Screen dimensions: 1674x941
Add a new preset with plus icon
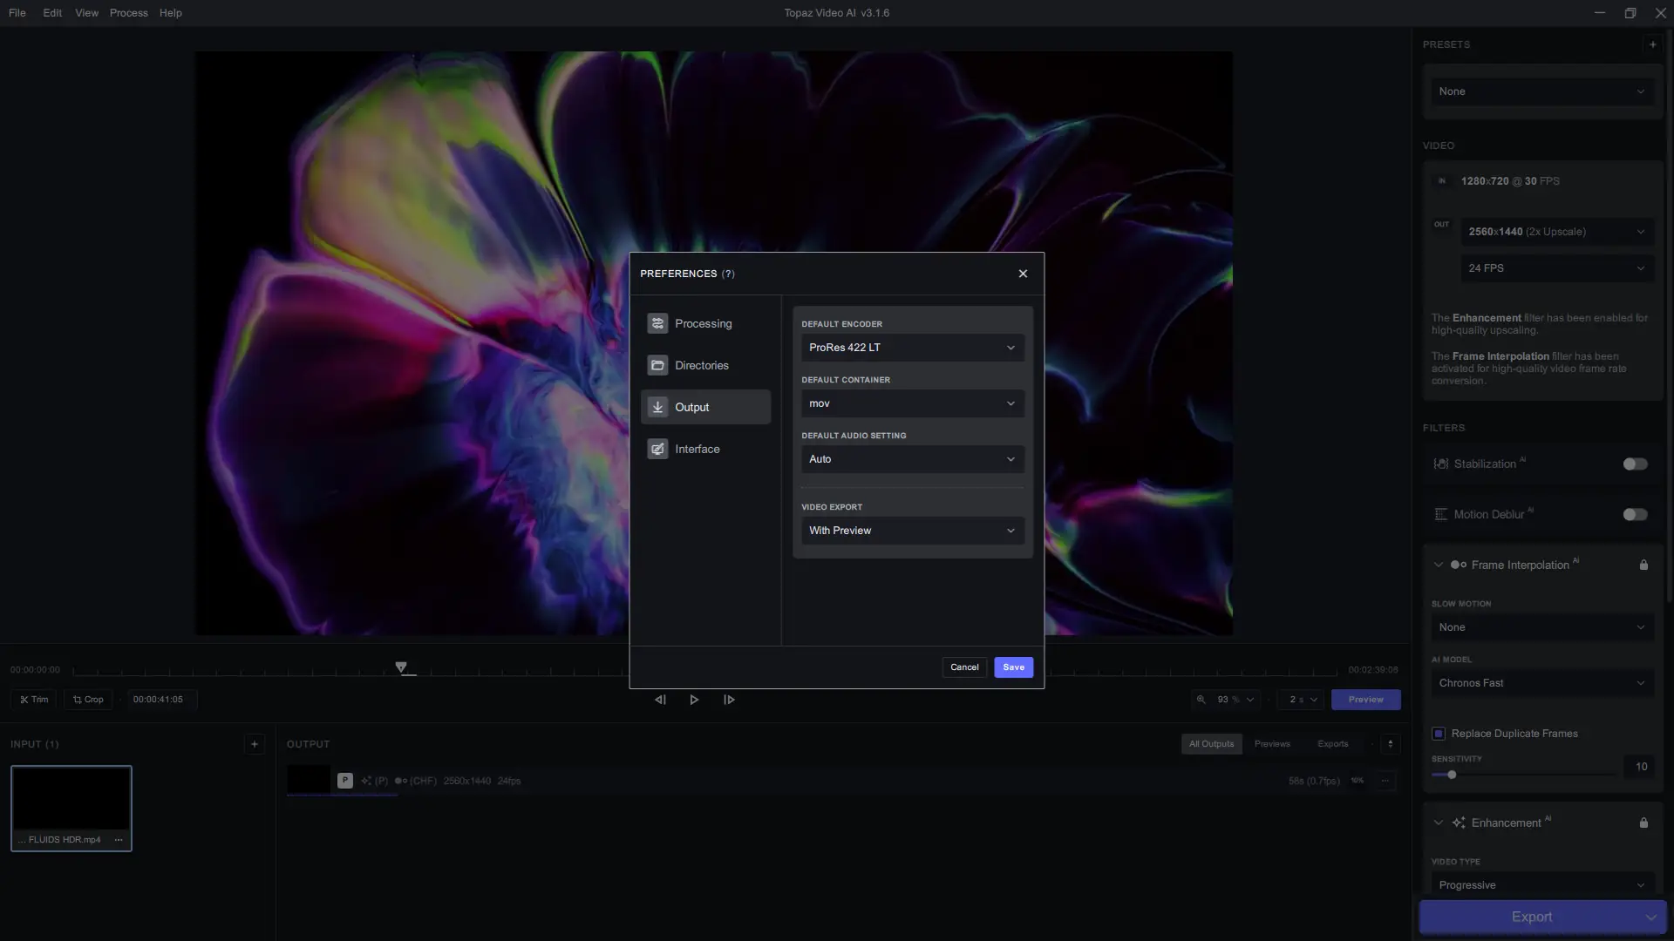tap(1652, 44)
